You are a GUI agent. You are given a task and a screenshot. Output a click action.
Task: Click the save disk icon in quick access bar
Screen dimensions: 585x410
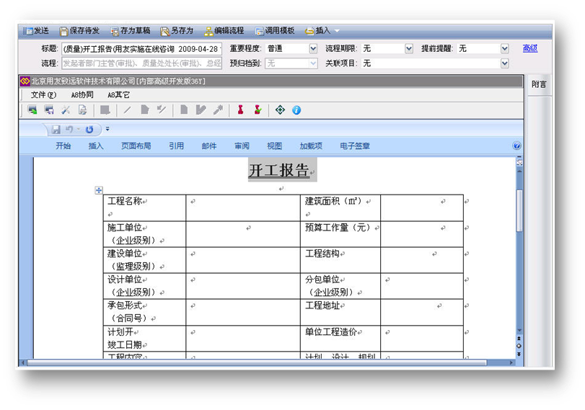pos(56,130)
